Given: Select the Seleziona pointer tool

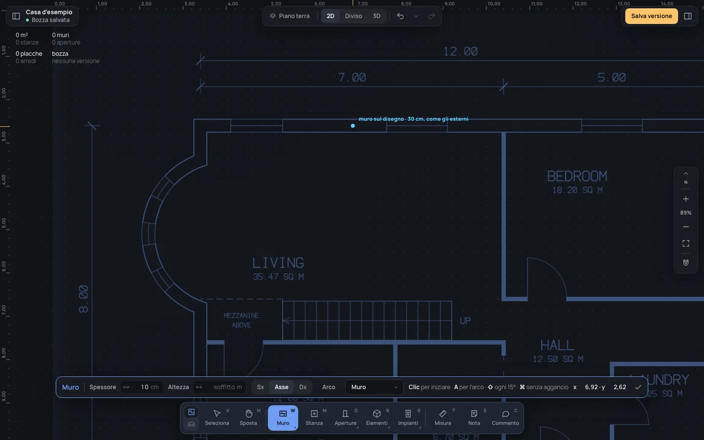Looking at the screenshot, I should [217, 418].
